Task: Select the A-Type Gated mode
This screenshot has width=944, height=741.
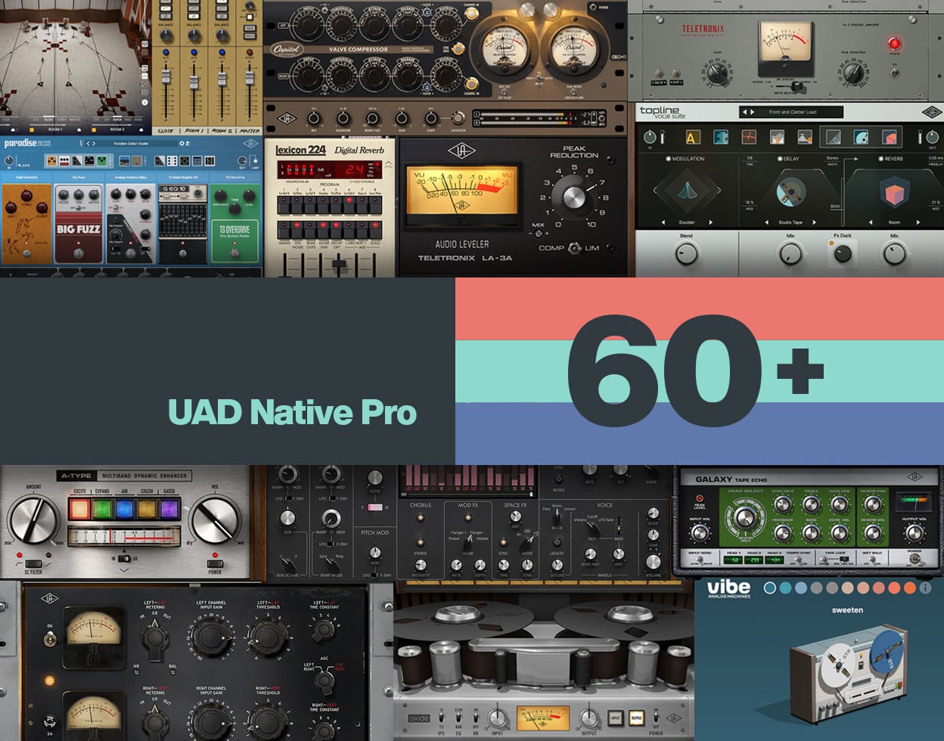Action: tap(169, 507)
